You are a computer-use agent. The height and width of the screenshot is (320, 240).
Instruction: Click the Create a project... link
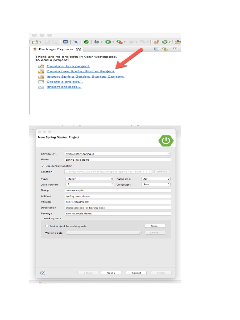(65, 82)
